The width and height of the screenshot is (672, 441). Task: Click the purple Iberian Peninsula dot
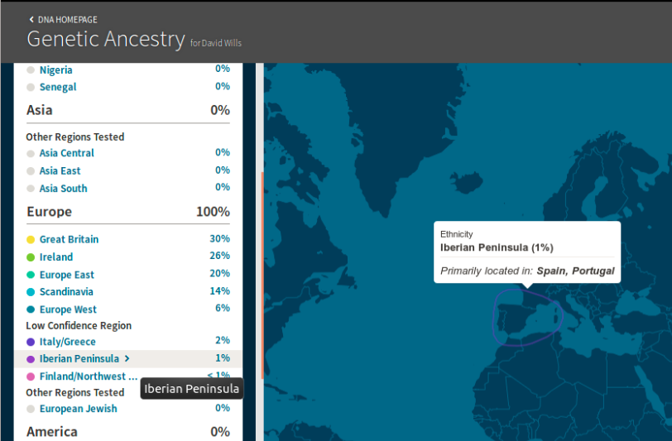[x=31, y=359]
